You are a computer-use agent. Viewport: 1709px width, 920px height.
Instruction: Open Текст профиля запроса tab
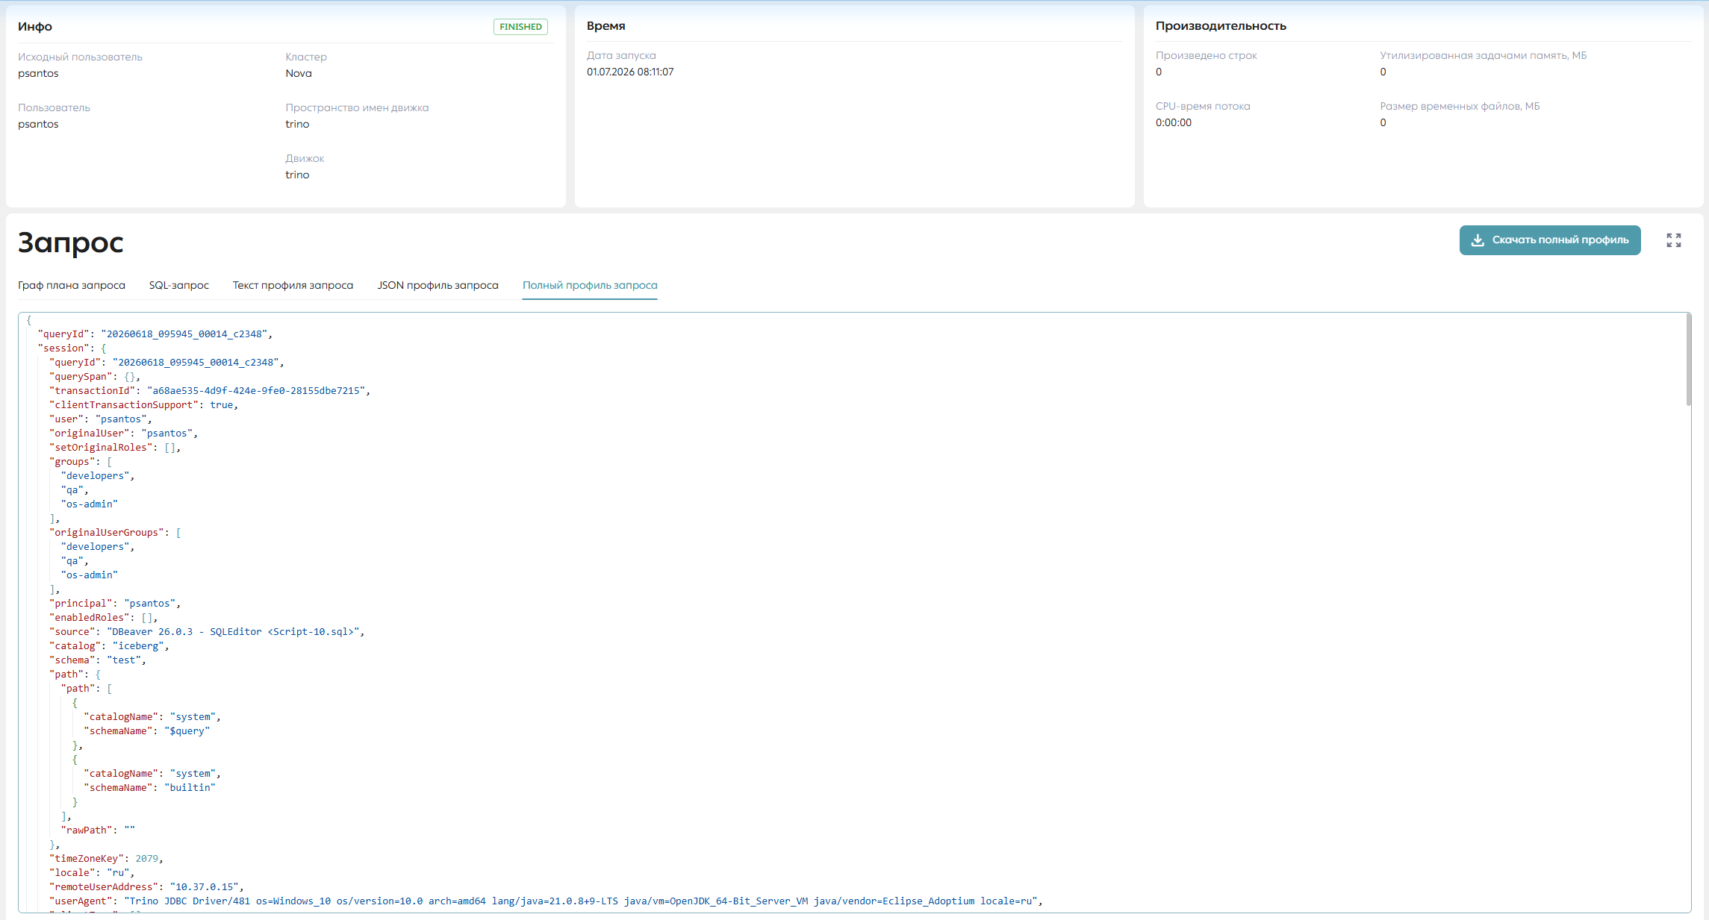point(293,285)
